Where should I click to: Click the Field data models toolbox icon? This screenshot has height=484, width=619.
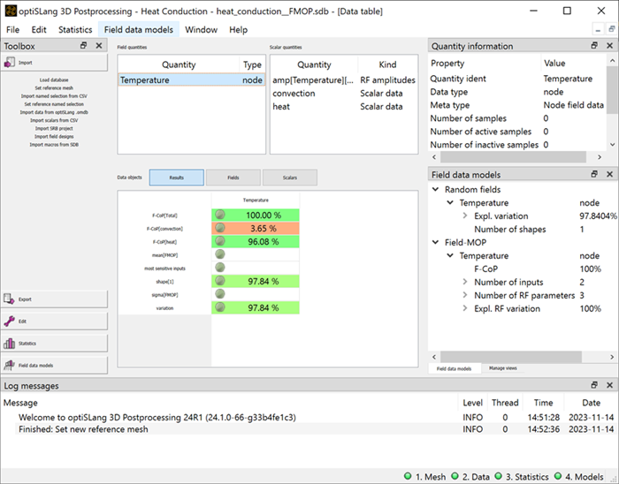click(11, 364)
